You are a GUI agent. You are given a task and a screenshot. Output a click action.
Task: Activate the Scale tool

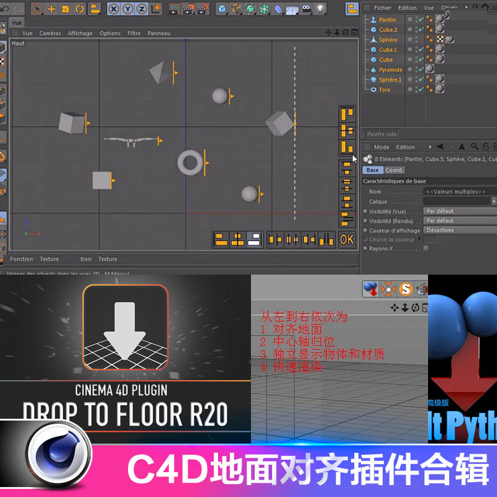coord(66,9)
